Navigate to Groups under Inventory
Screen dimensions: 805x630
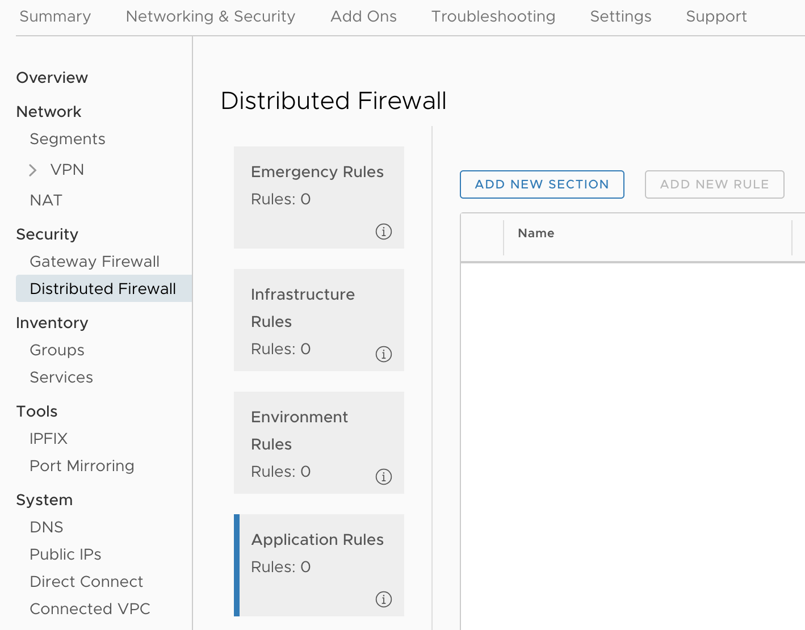[57, 350]
